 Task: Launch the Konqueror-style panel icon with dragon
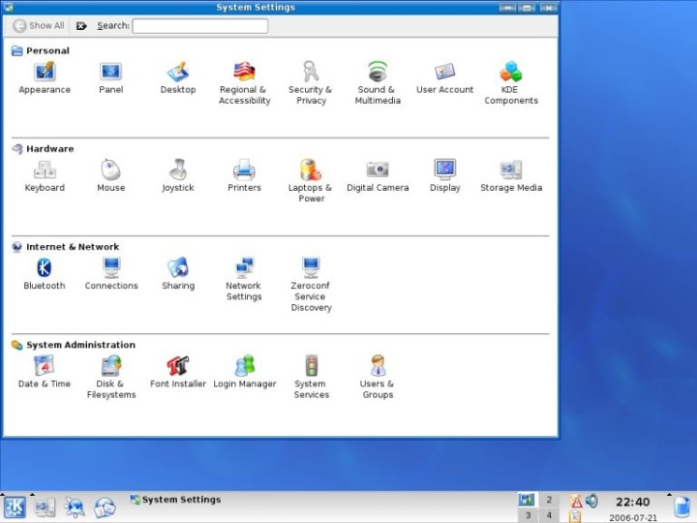tap(75, 507)
